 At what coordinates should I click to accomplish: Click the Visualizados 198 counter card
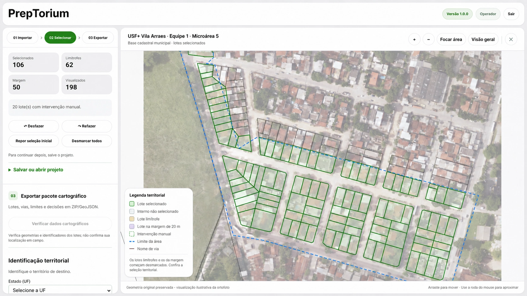87,84
